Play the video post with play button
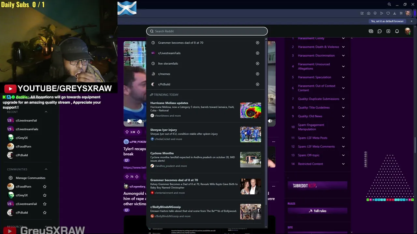Viewport: 417px width, 234px height. pyautogui.click(x=129, y=121)
